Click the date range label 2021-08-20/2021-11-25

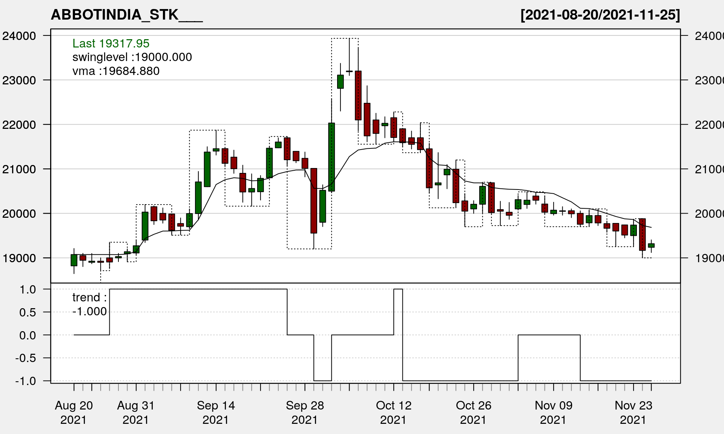(x=600, y=15)
